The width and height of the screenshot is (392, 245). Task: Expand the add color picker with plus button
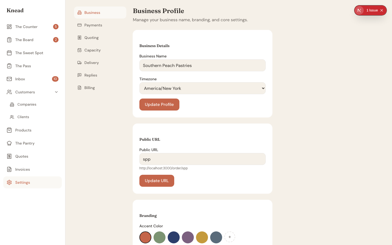click(x=230, y=237)
